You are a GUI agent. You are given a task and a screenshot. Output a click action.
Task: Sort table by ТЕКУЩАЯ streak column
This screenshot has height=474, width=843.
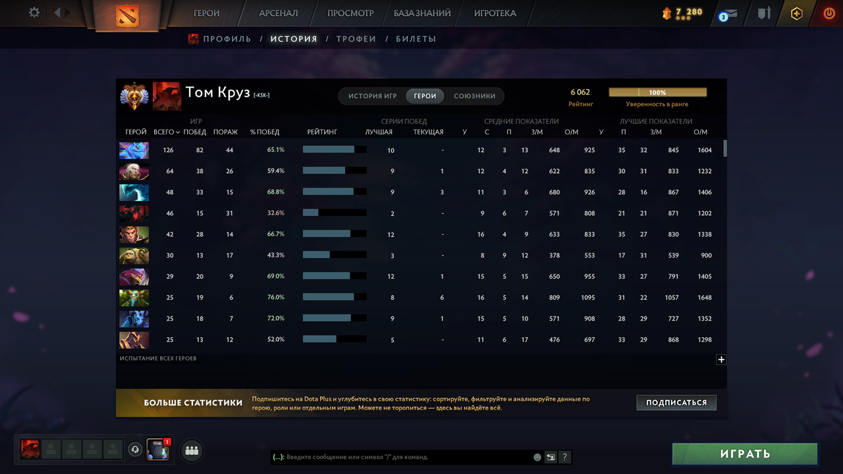(x=428, y=132)
